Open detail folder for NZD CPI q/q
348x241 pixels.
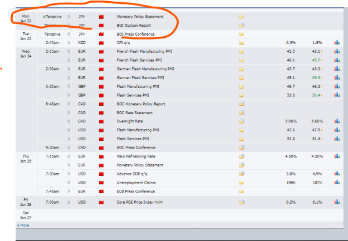pos(242,43)
